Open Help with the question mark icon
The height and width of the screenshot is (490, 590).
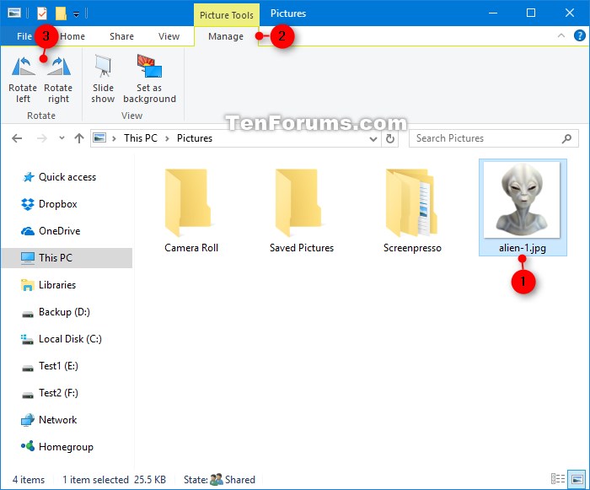[580, 35]
